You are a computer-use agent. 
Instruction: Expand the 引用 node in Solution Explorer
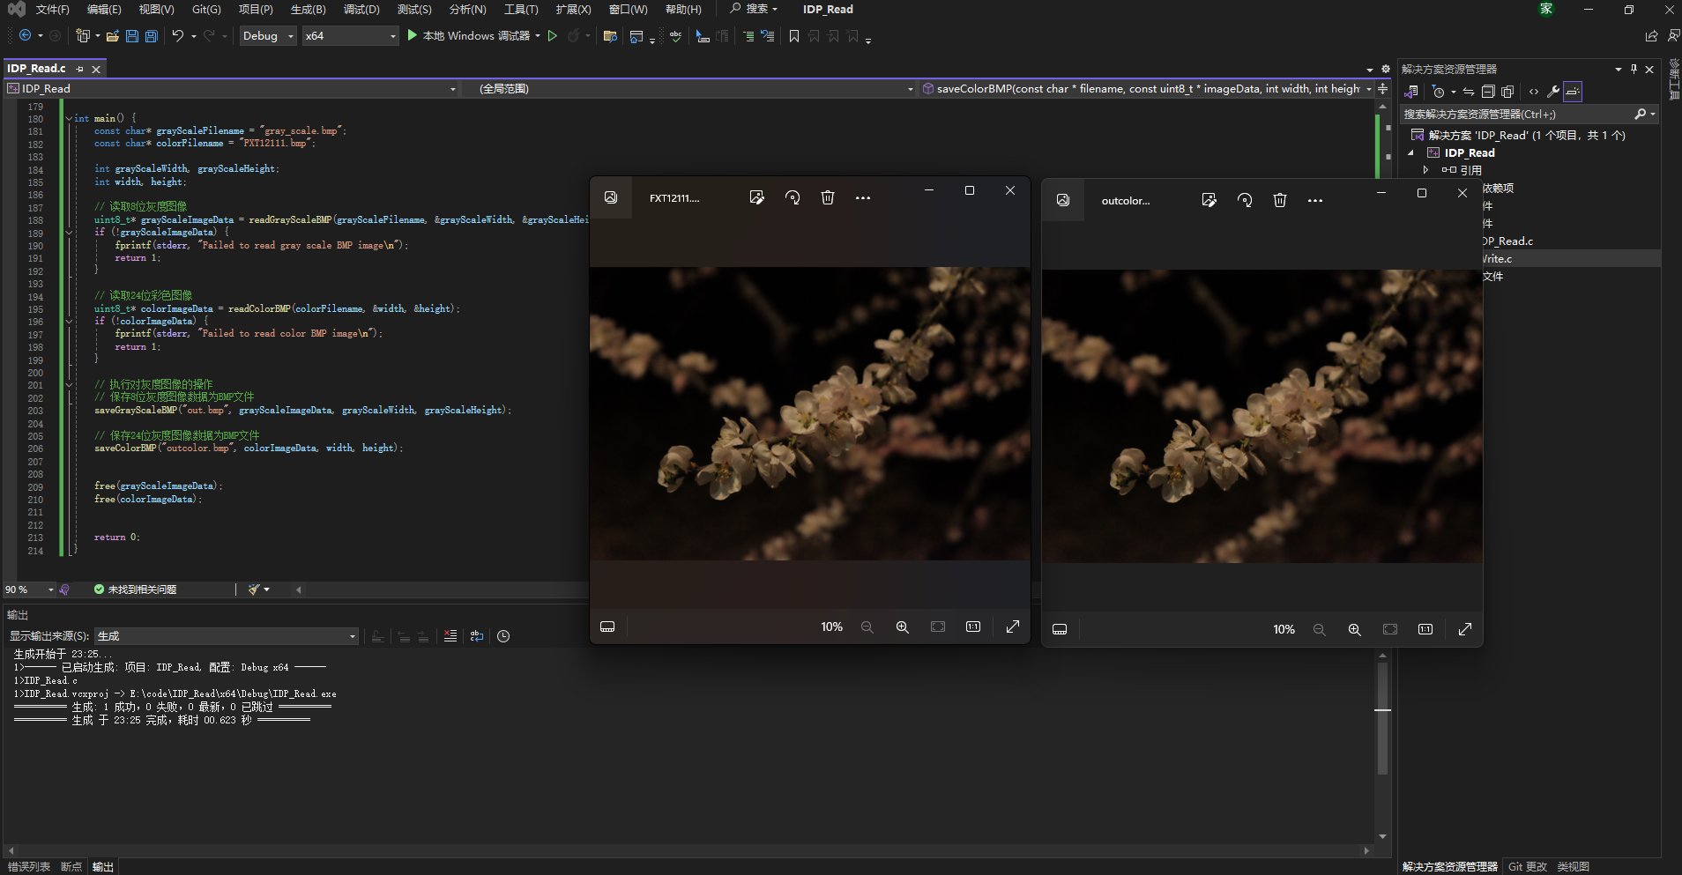coord(1425,170)
